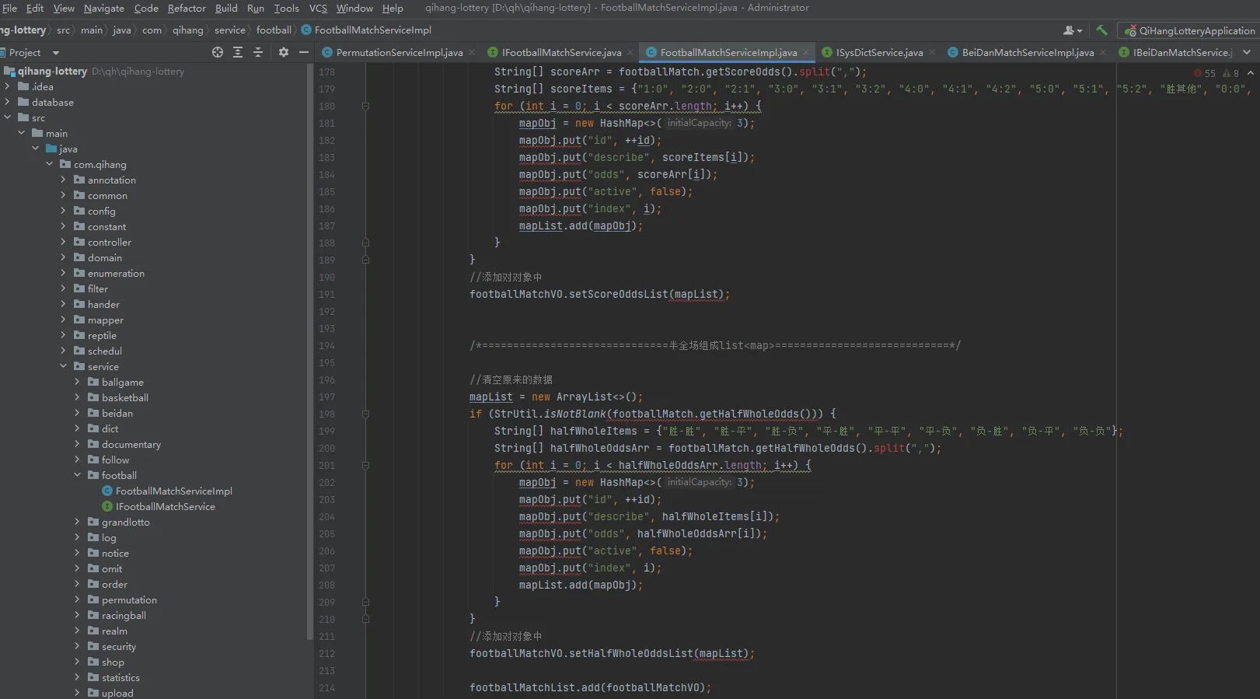Toggle code fold at line 180 for-loop

click(x=365, y=107)
